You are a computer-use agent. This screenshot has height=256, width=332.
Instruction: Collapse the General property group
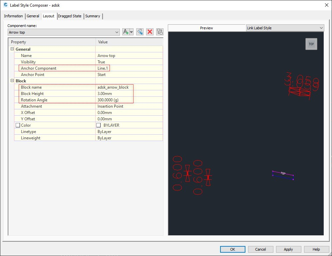coord(12,49)
